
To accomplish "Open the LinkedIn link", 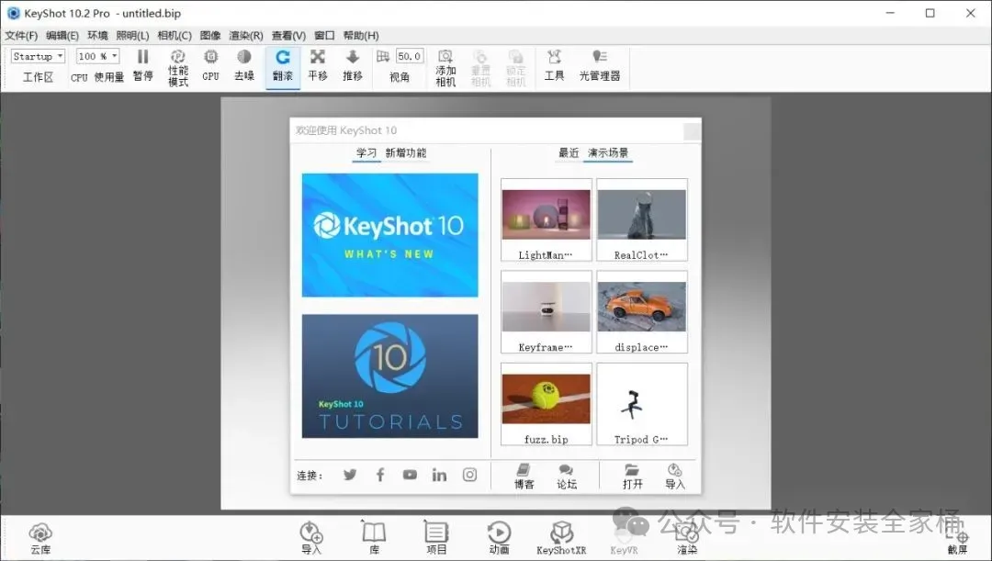I will point(440,475).
